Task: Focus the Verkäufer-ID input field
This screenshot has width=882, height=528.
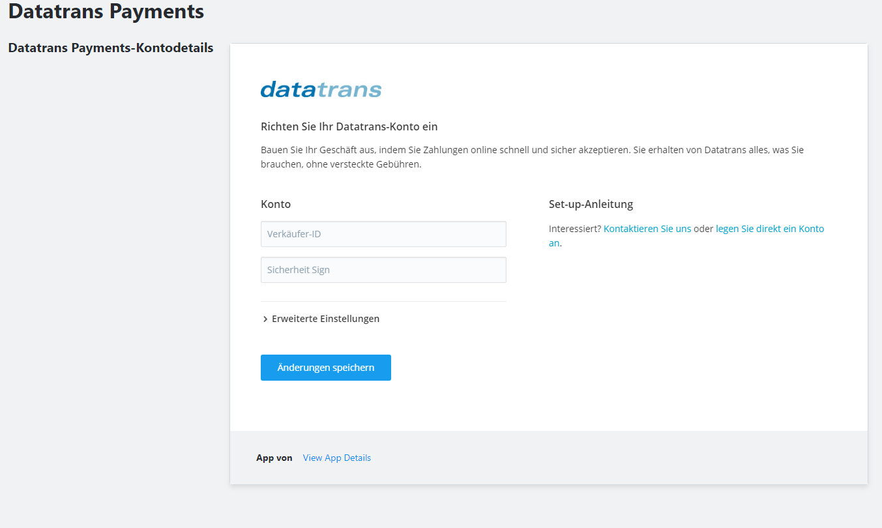Action: coord(383,234)
